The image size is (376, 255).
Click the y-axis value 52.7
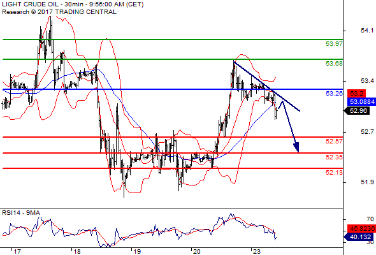[367, 132]
